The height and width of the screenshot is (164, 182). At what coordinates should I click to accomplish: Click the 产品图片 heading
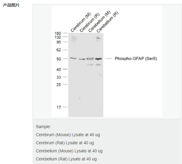pyautogui.click(x=11, y=5)
